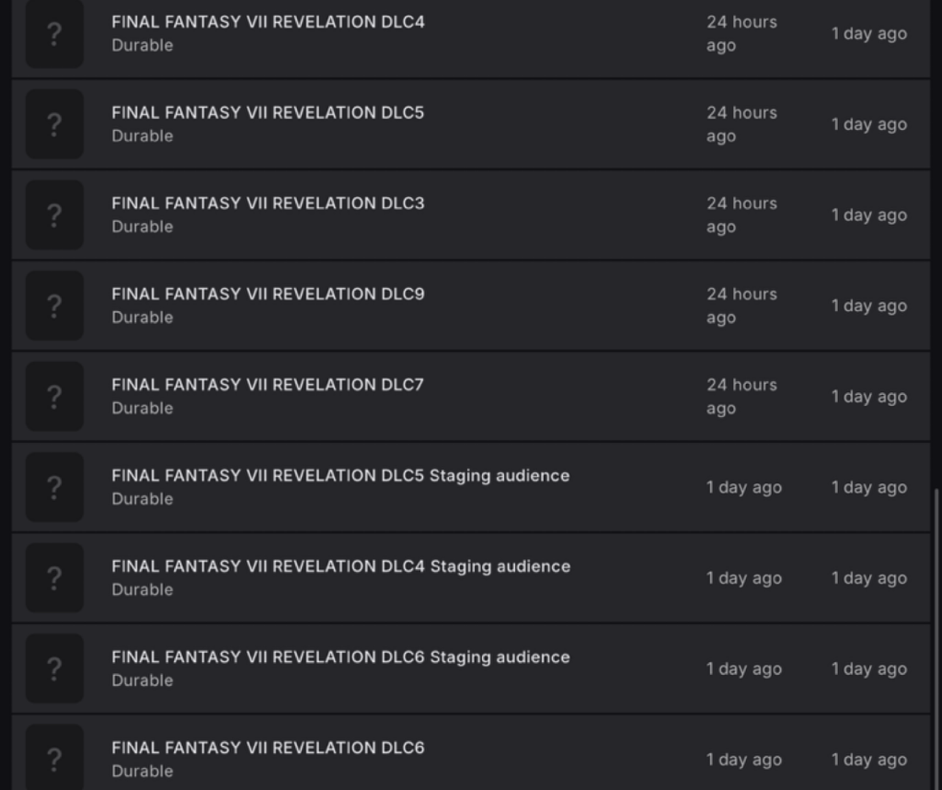This screenshot has width=942, height=790.
Task: Open DLC6 Staging audience entry title
Action: click(x=340, y=657)
